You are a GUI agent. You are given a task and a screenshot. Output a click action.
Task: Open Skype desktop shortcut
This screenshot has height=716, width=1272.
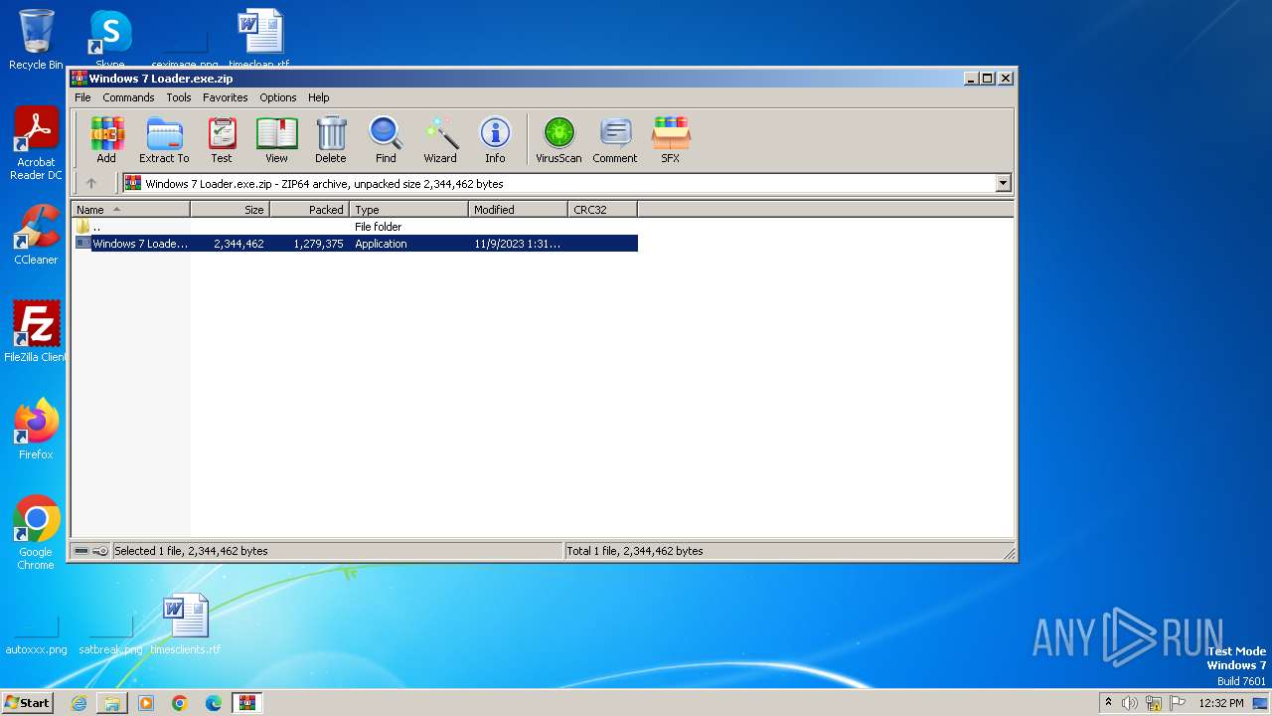click(x=110, y=40)
